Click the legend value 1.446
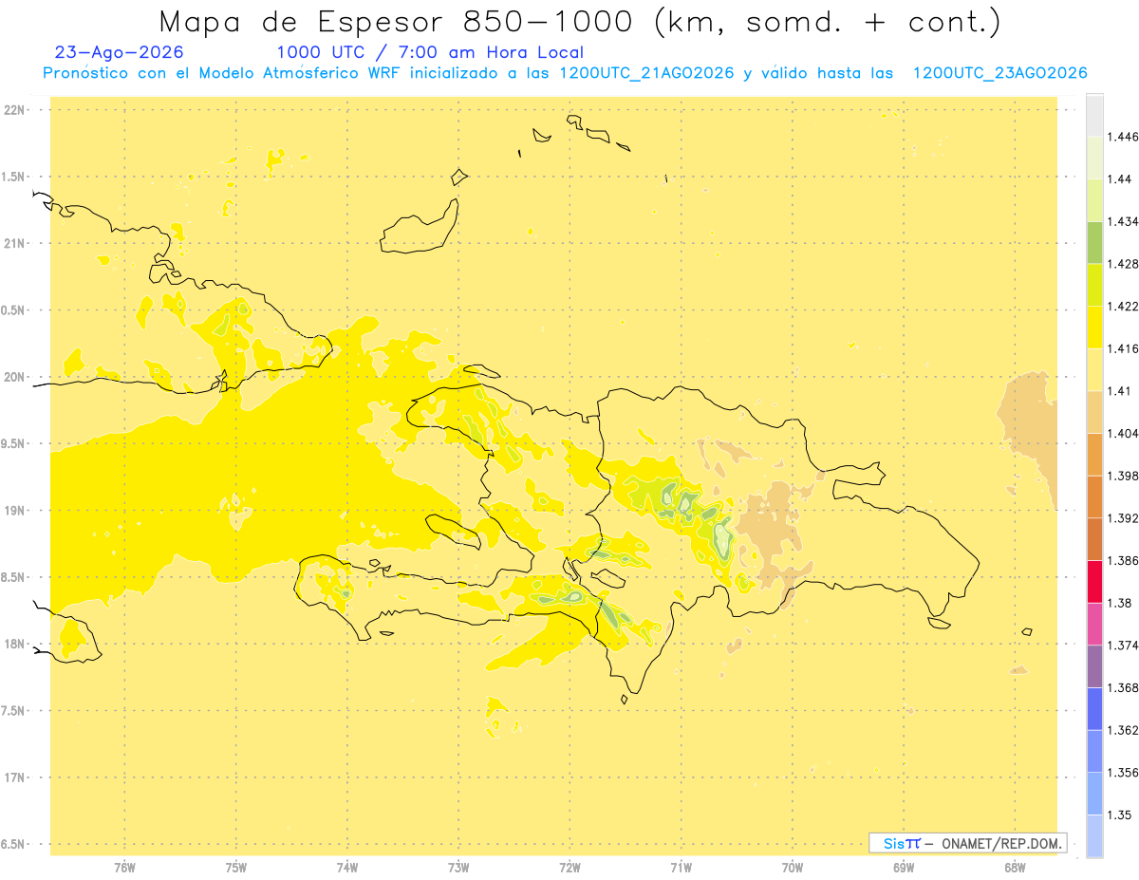 tap(1125, 137)
